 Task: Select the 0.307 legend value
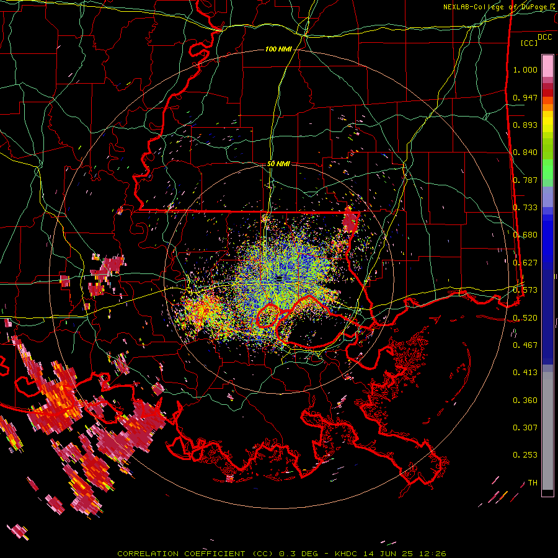(525, 428)
